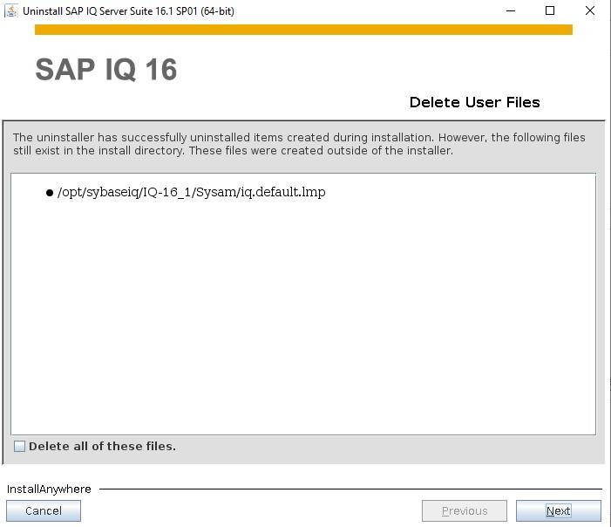
Task: Go back with the Previous button
Action: tap(465, 510)
